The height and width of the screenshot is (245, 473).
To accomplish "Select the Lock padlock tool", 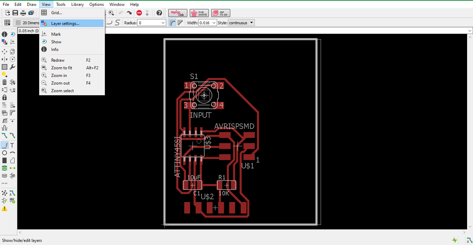I will [5, 97].
